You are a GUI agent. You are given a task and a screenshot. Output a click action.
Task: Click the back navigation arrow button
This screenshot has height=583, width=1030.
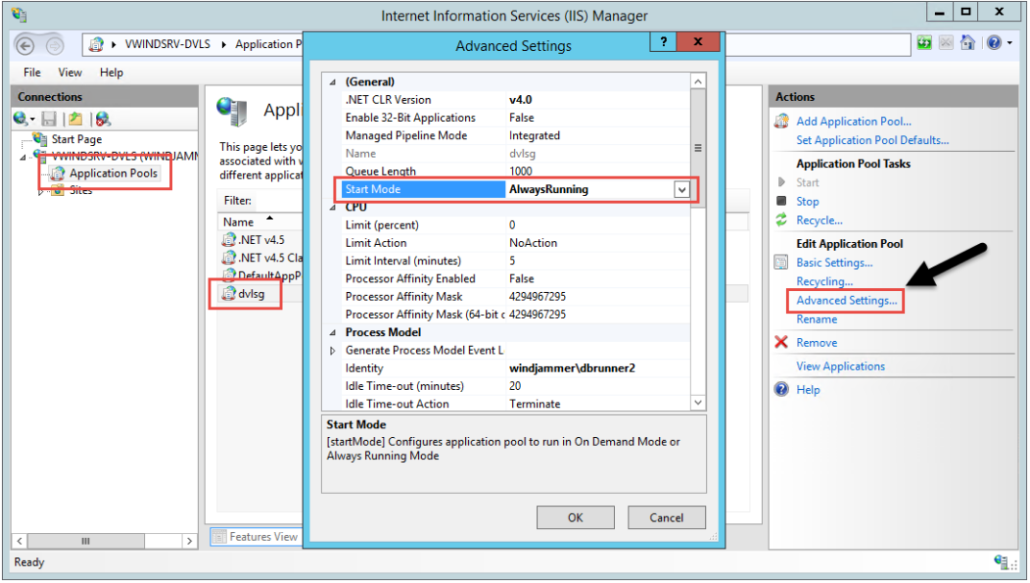pyautogui.click(x=27, y=44)
